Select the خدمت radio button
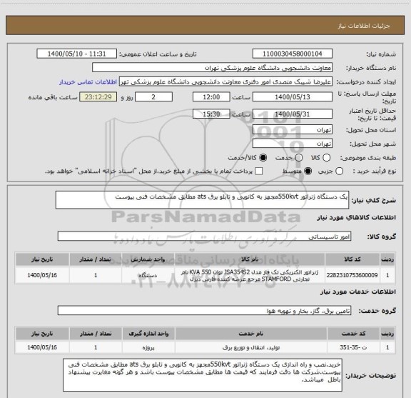 pos(299,158)
